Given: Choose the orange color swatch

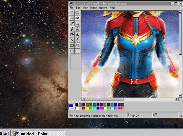Looking at the screenshot, I should (x=123, y=108).
